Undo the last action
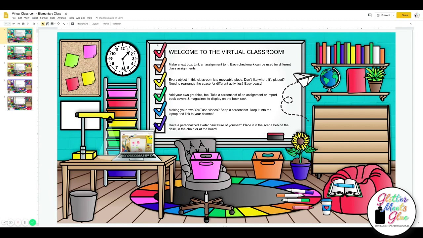This screenshot has height=238, width=423. tap(14, 24)
